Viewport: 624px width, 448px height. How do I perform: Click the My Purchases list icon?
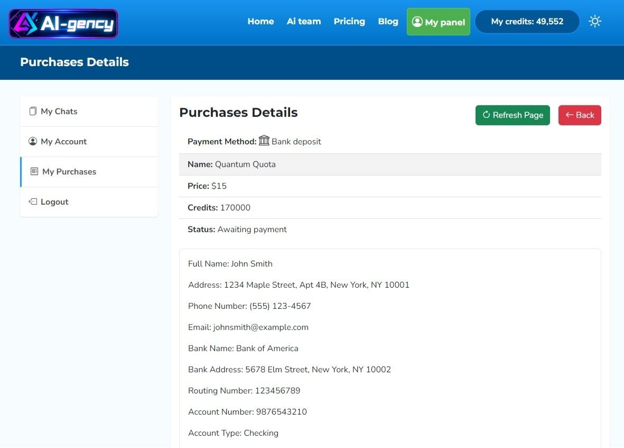tap(34, 171)
